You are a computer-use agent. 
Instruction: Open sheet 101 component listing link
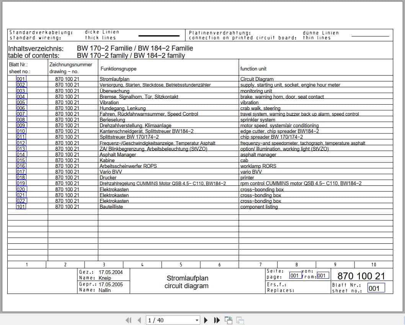point(21,207)
